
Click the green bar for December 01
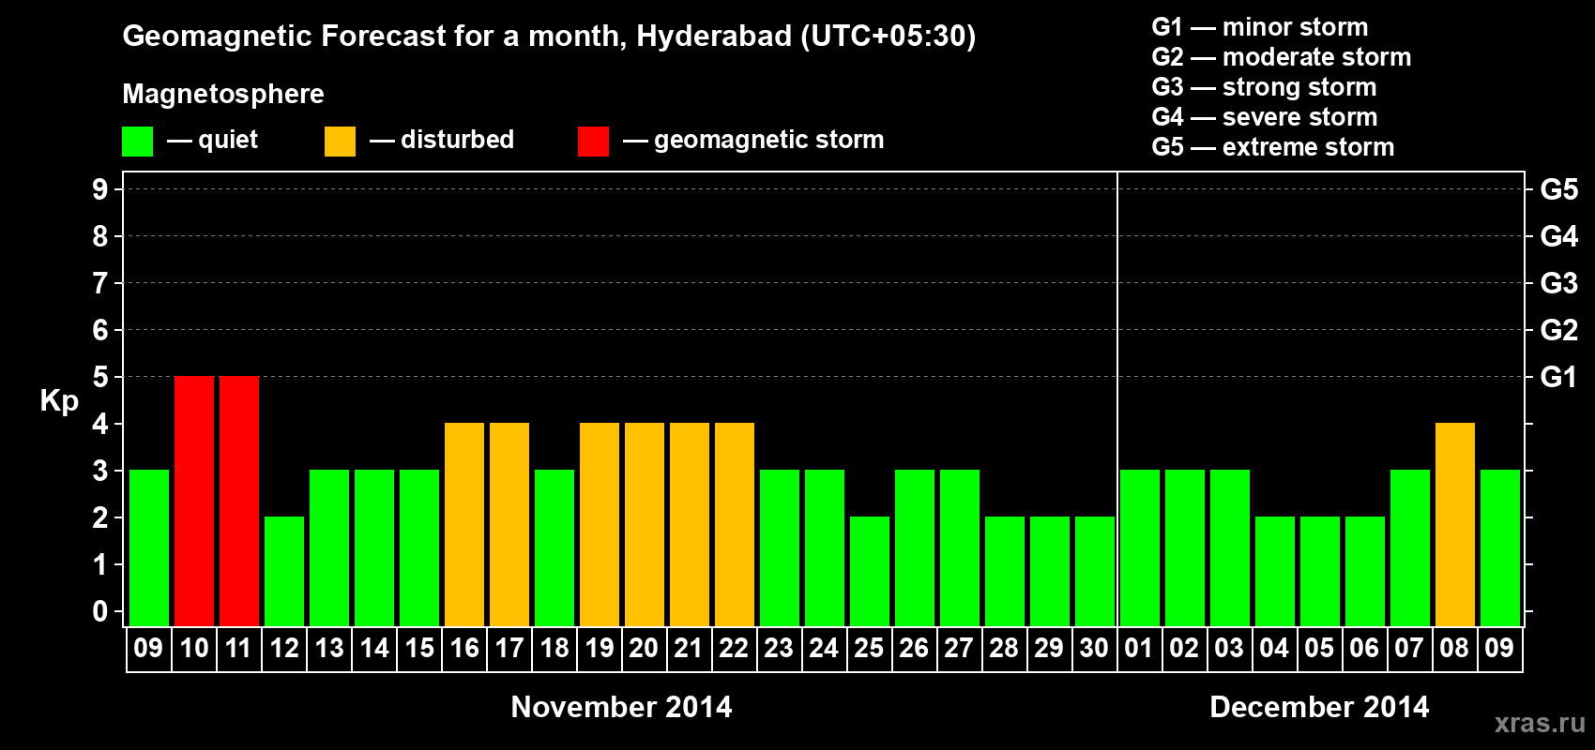pos(1140,548)
